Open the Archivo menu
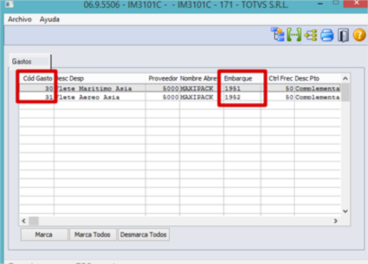The width and height of the screenshot is (368, 264). click(x=20, y=19)
